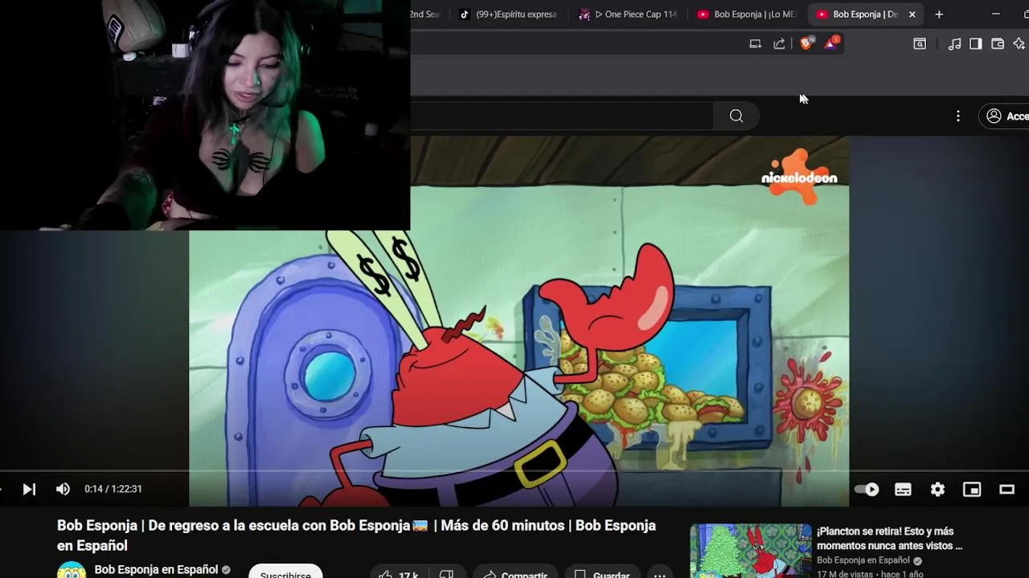Mute the video with the speaker icon

(x=63, y=489)
